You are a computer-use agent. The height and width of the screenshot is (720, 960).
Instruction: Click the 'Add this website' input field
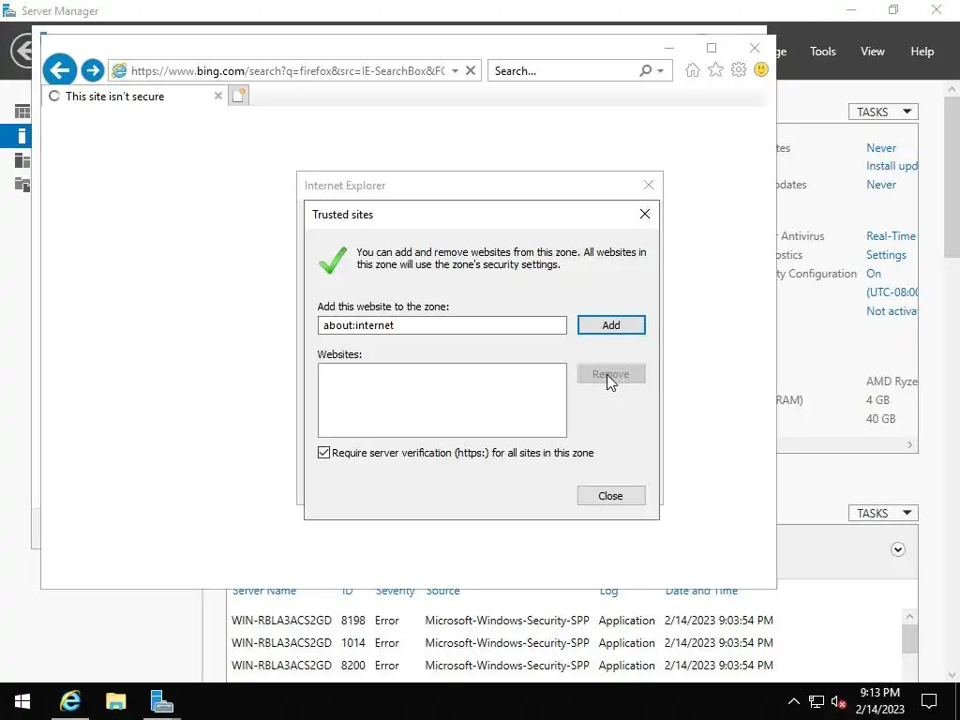coord(442,325)
